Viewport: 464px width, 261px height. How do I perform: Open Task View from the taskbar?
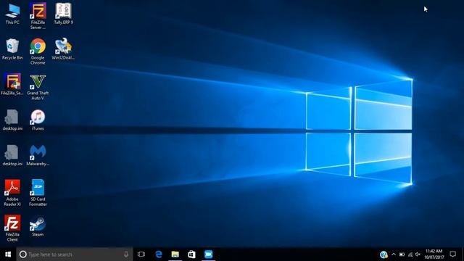click(x=141, y=254)
